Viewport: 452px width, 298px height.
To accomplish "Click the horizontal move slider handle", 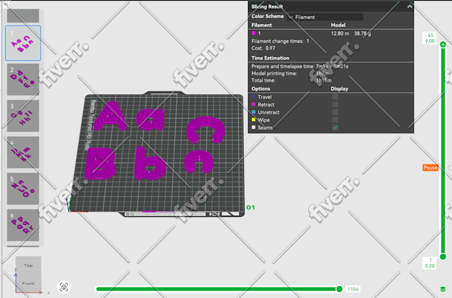I will click(x=339, y=289).
